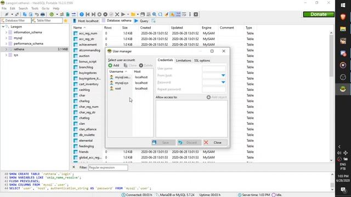Viewport: 351px width, 197px height.
Task: Open the dropdown arrow beside the folder icon
Action: click(x=138, y=15)
